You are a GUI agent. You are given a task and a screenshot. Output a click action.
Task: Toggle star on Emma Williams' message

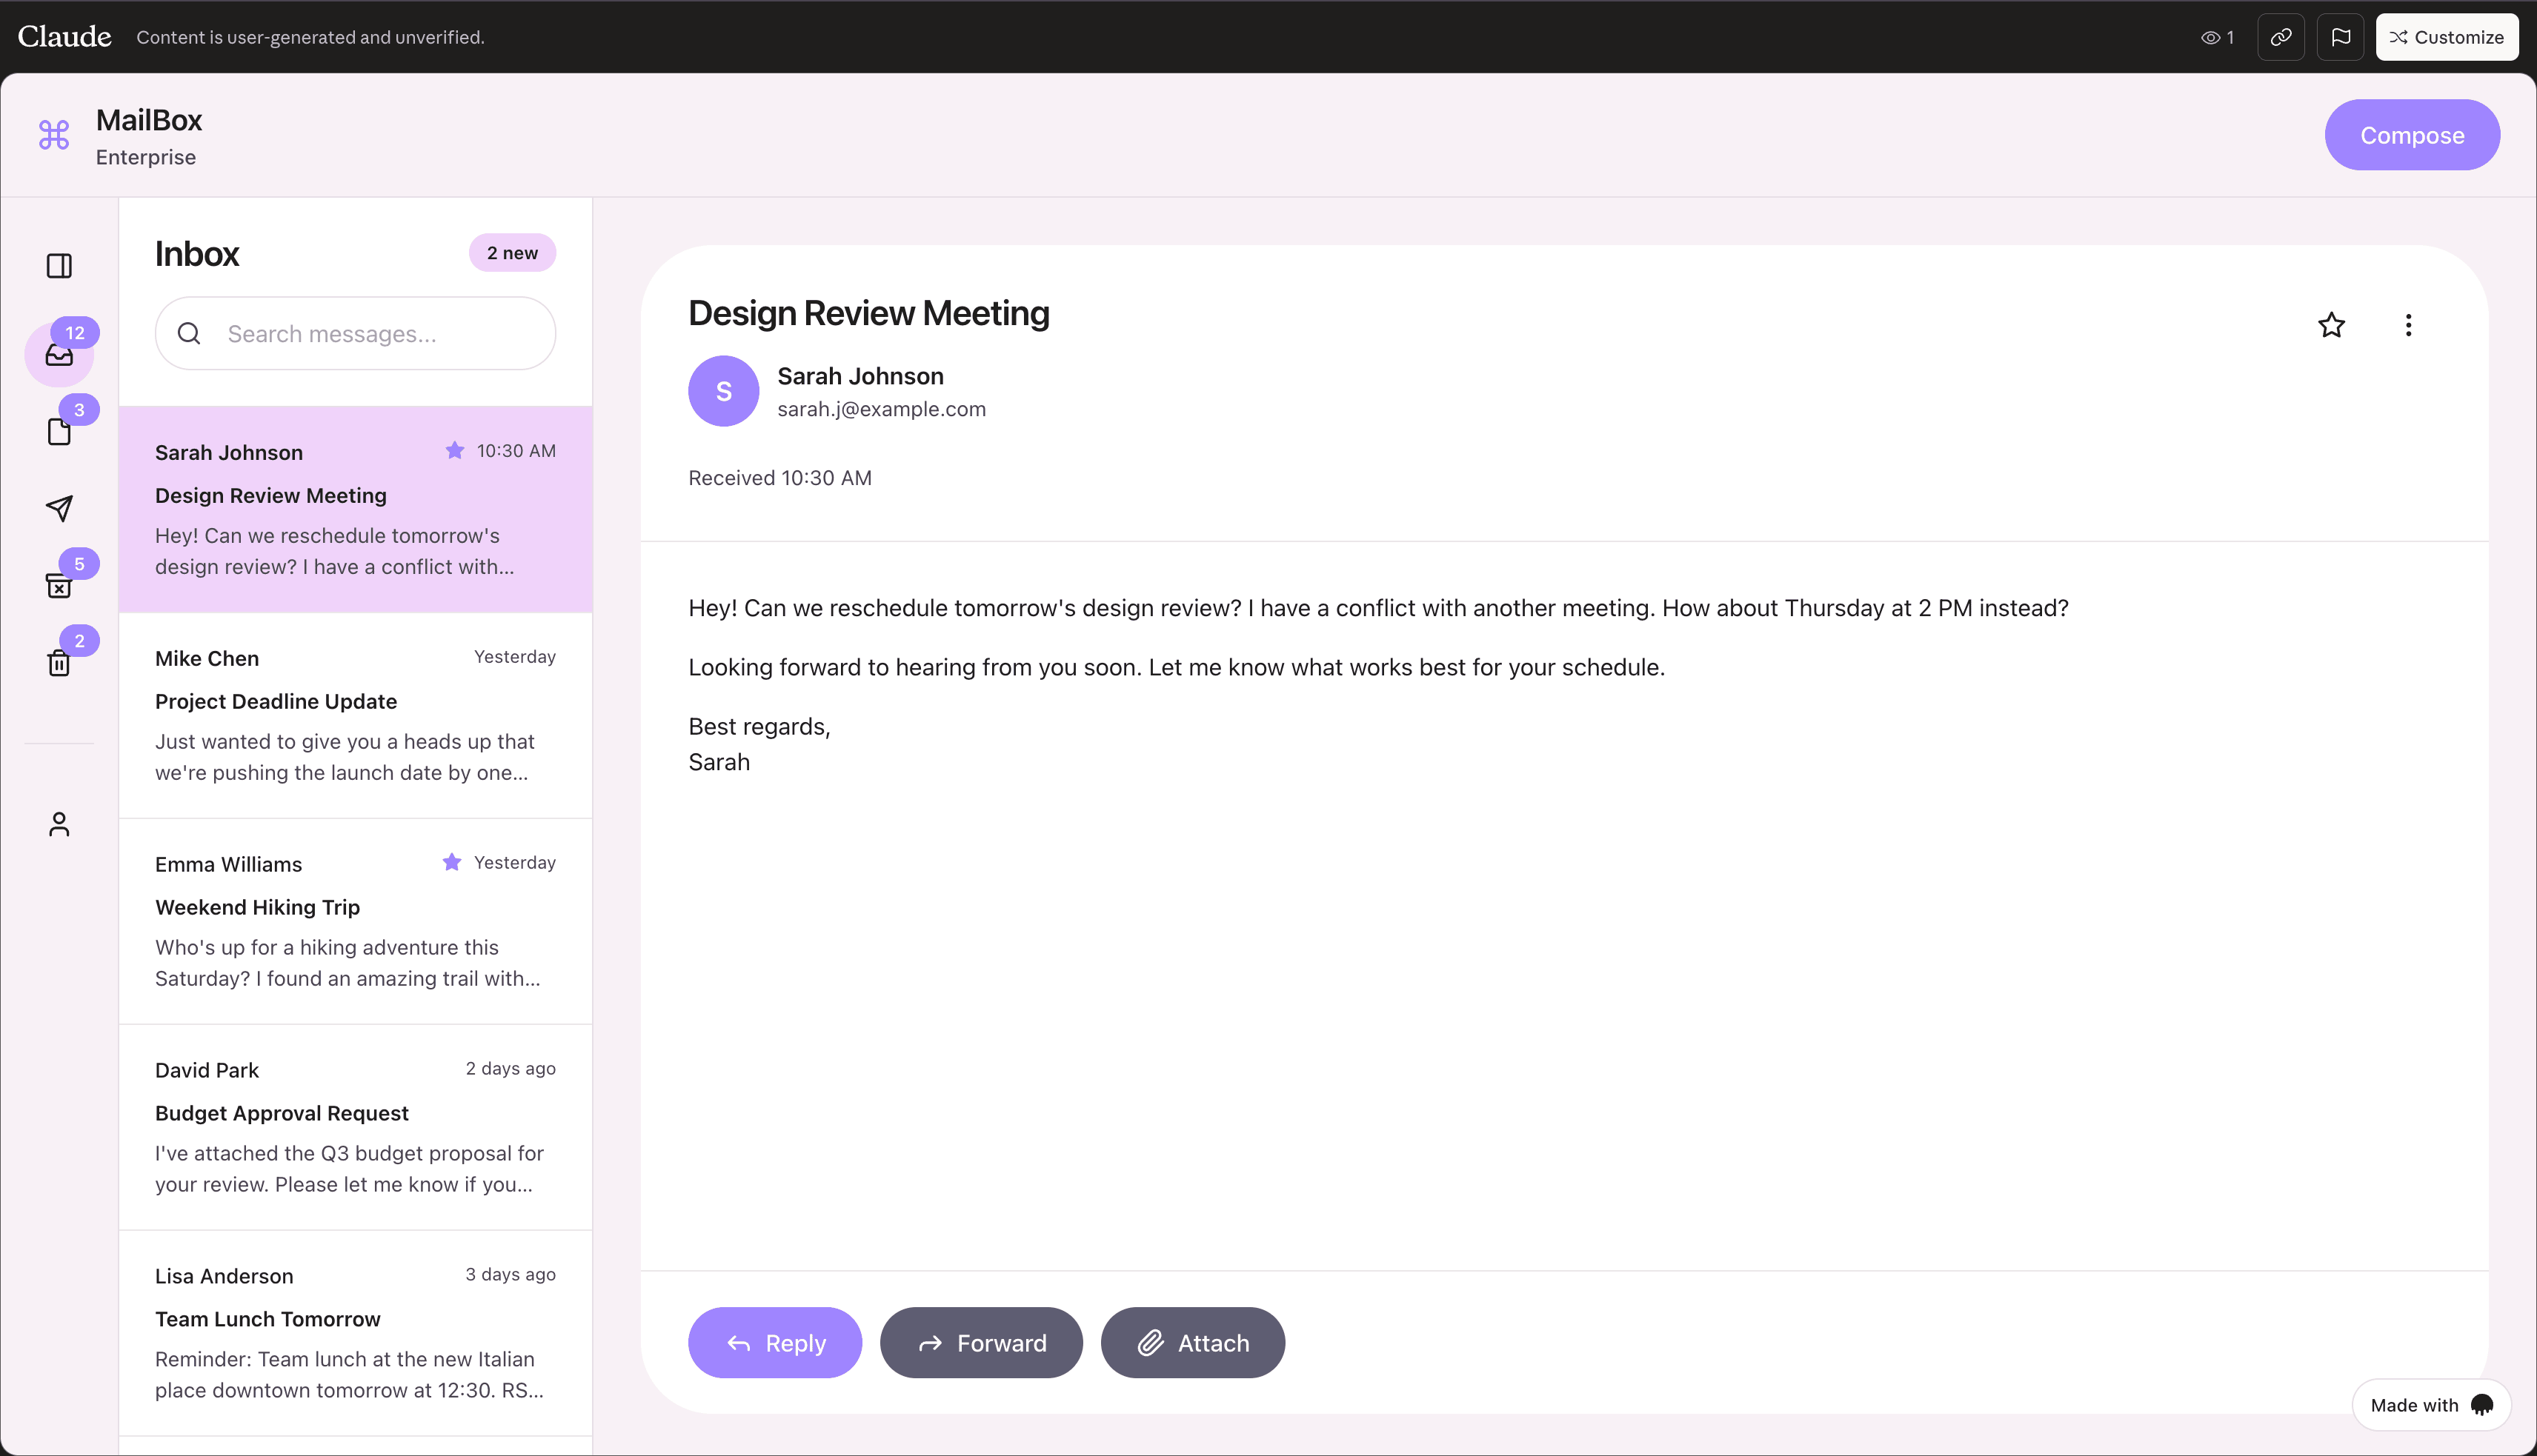coord(451,862)
